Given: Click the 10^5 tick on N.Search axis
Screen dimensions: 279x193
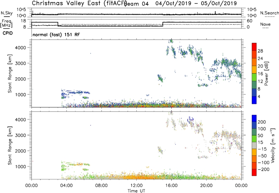Looking at the screenshot, I should (252, 10).
